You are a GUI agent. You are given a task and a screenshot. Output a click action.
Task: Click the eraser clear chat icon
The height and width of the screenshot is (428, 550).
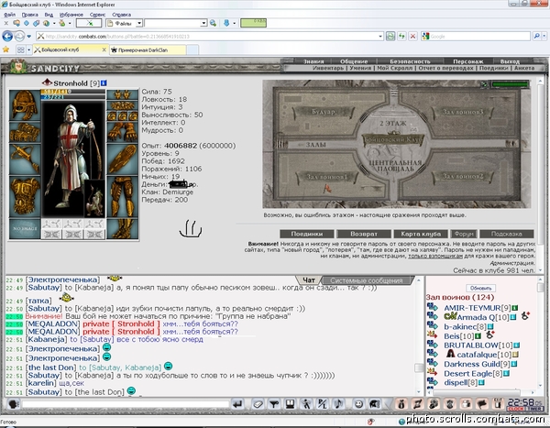click(x=258, y=404)
